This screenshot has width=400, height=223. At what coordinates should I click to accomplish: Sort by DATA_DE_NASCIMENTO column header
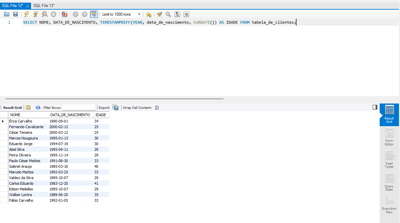[70, 115]
